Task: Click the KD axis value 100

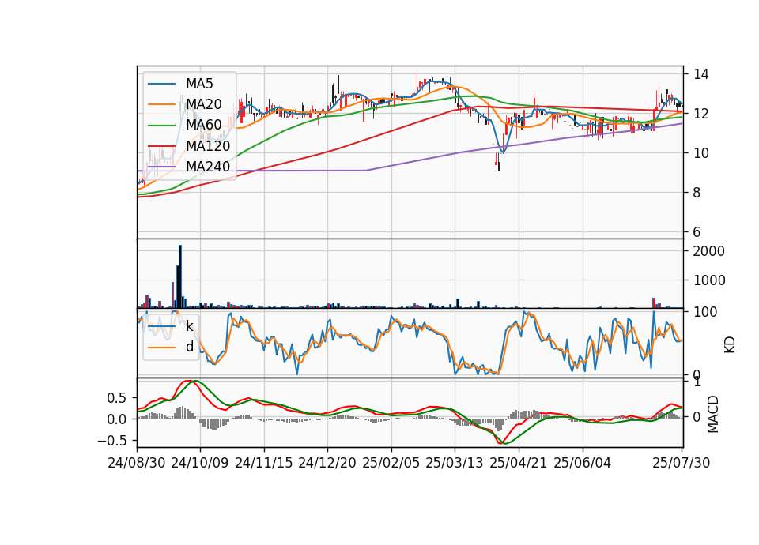Action: pos(705,312)
